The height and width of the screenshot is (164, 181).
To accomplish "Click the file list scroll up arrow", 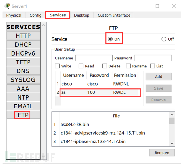I will click(x=172, y=115).
